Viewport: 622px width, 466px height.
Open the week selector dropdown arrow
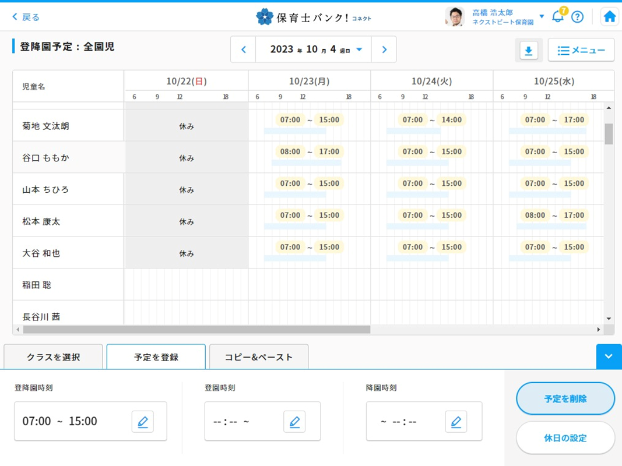tap(359, 50)
